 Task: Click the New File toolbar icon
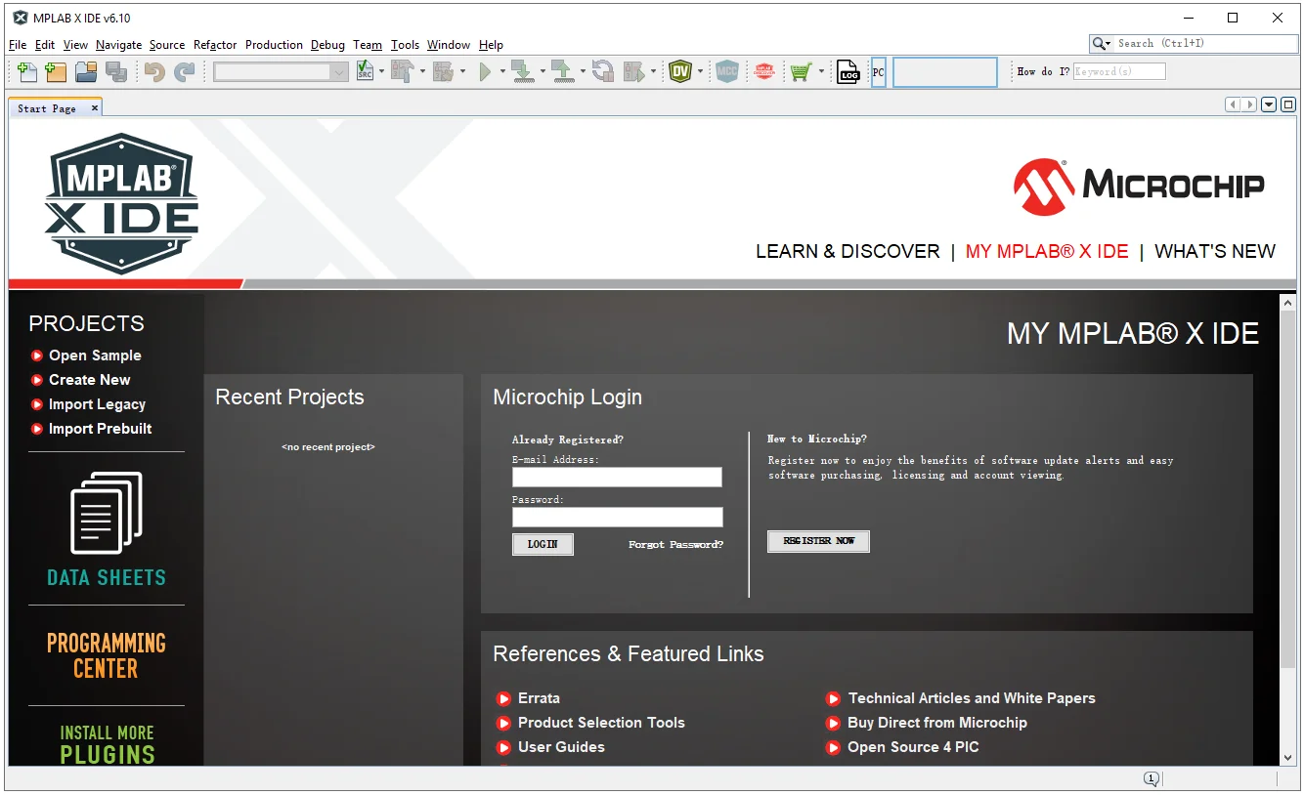tap(27, 71)
